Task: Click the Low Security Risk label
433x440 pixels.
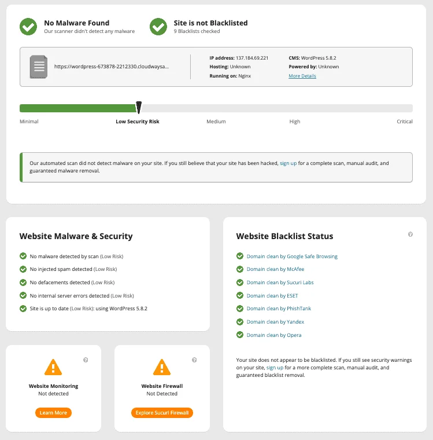Action: pyautogui.click(x=138, y=122)
